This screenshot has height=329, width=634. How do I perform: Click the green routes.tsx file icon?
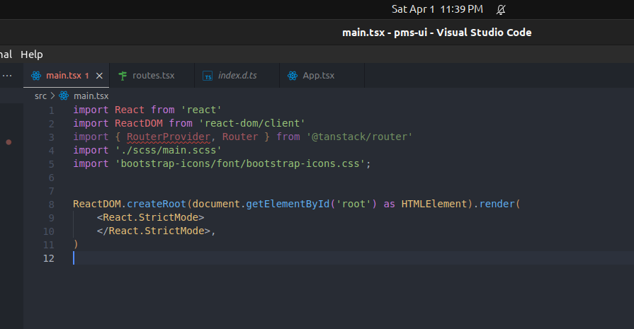click(123, 76)
